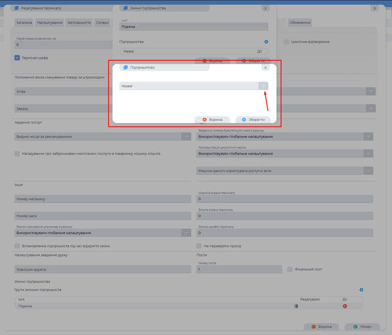
Task: Expand Рахунки даного користувача доступні всім dropdown
Action: (368, 171)
